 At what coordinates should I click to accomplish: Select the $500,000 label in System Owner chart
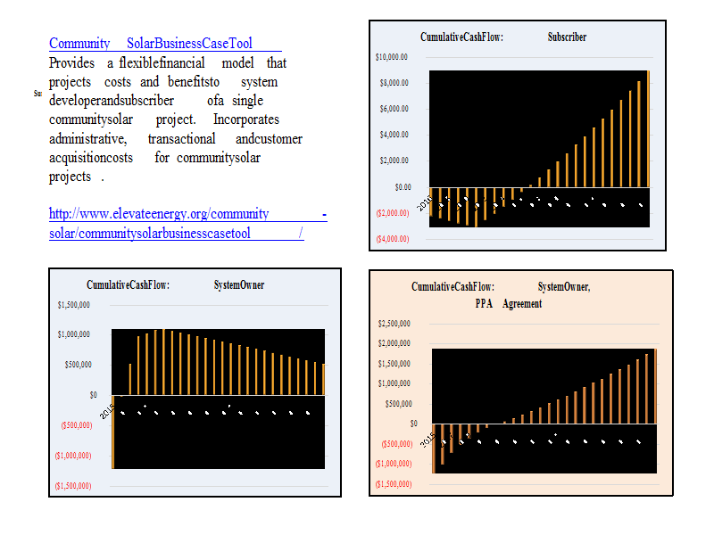point(80,364)
